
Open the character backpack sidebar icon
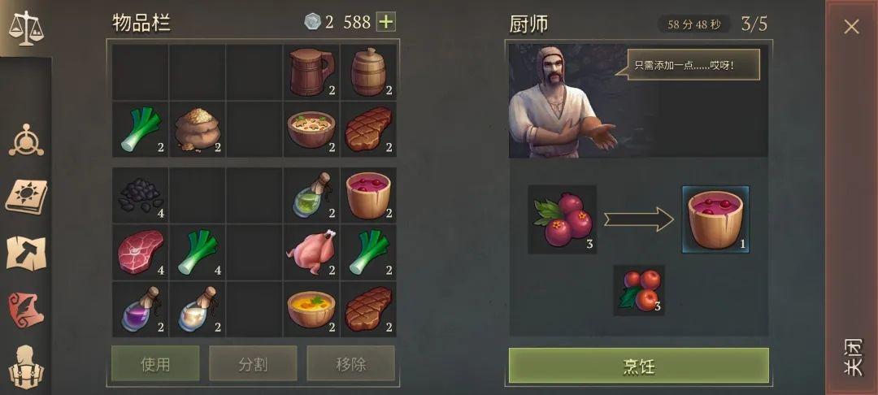pos(26,367)
